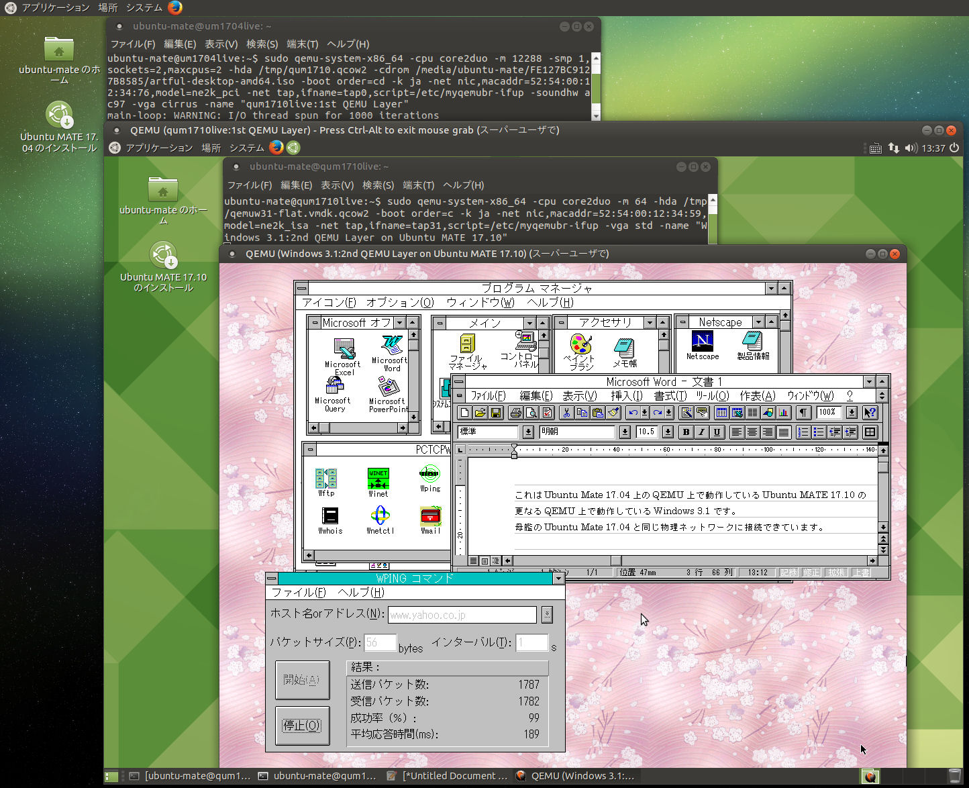Click Cut scissors icon in Word toolbar
Screen dimensions: 969x788
[x=566, y=413]
